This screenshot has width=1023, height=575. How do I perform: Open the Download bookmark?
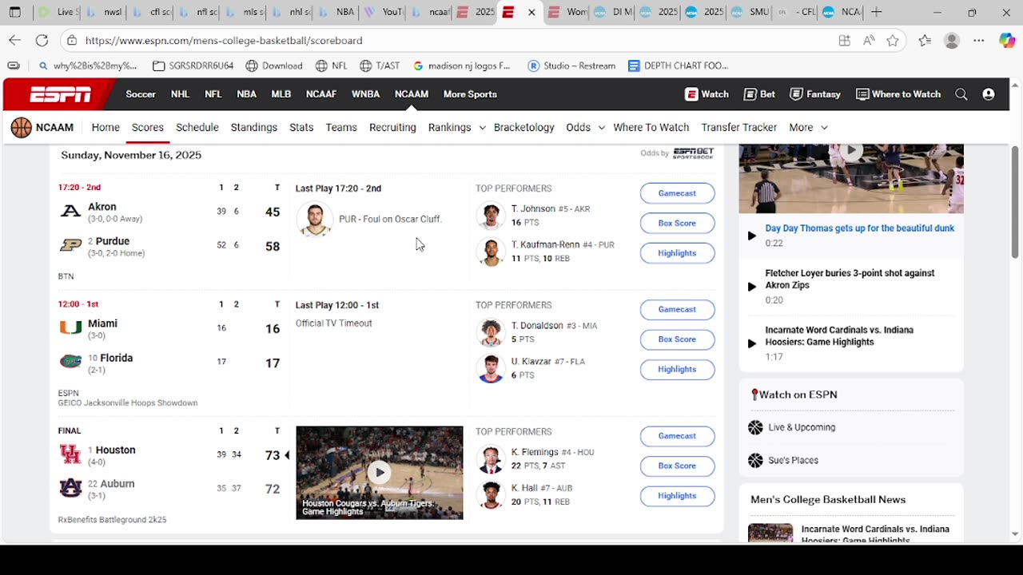274,66
